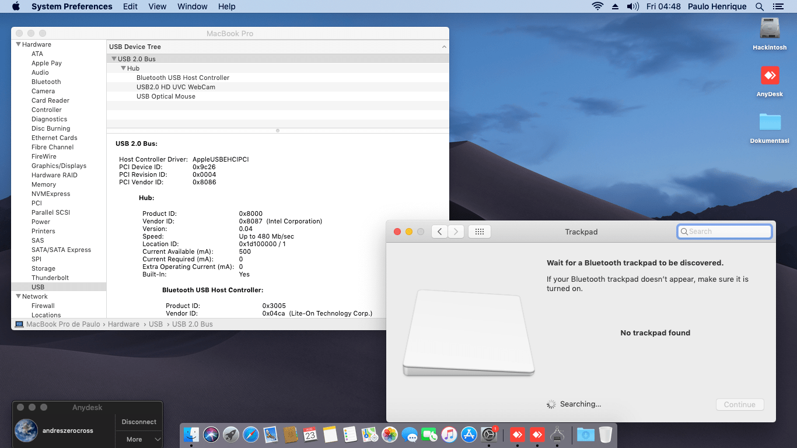Screen dimensions: 797x448
Task: Expand More options chevron in Anydesk
Action: (x=158, y=439)
